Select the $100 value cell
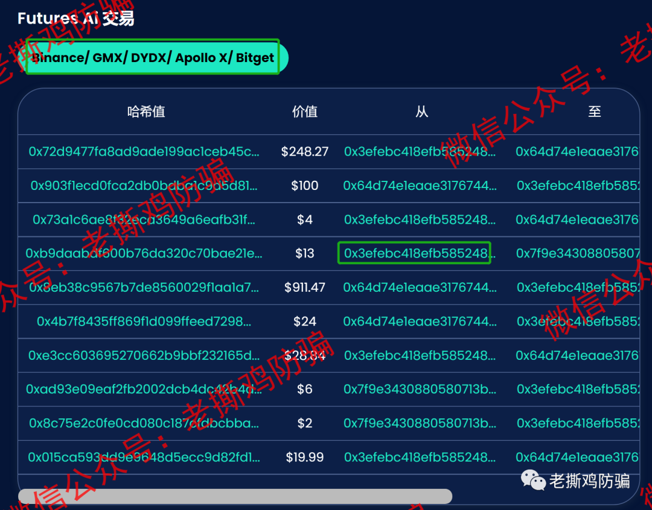Screen dimensions: 652x510 click(x=305, y=186)
